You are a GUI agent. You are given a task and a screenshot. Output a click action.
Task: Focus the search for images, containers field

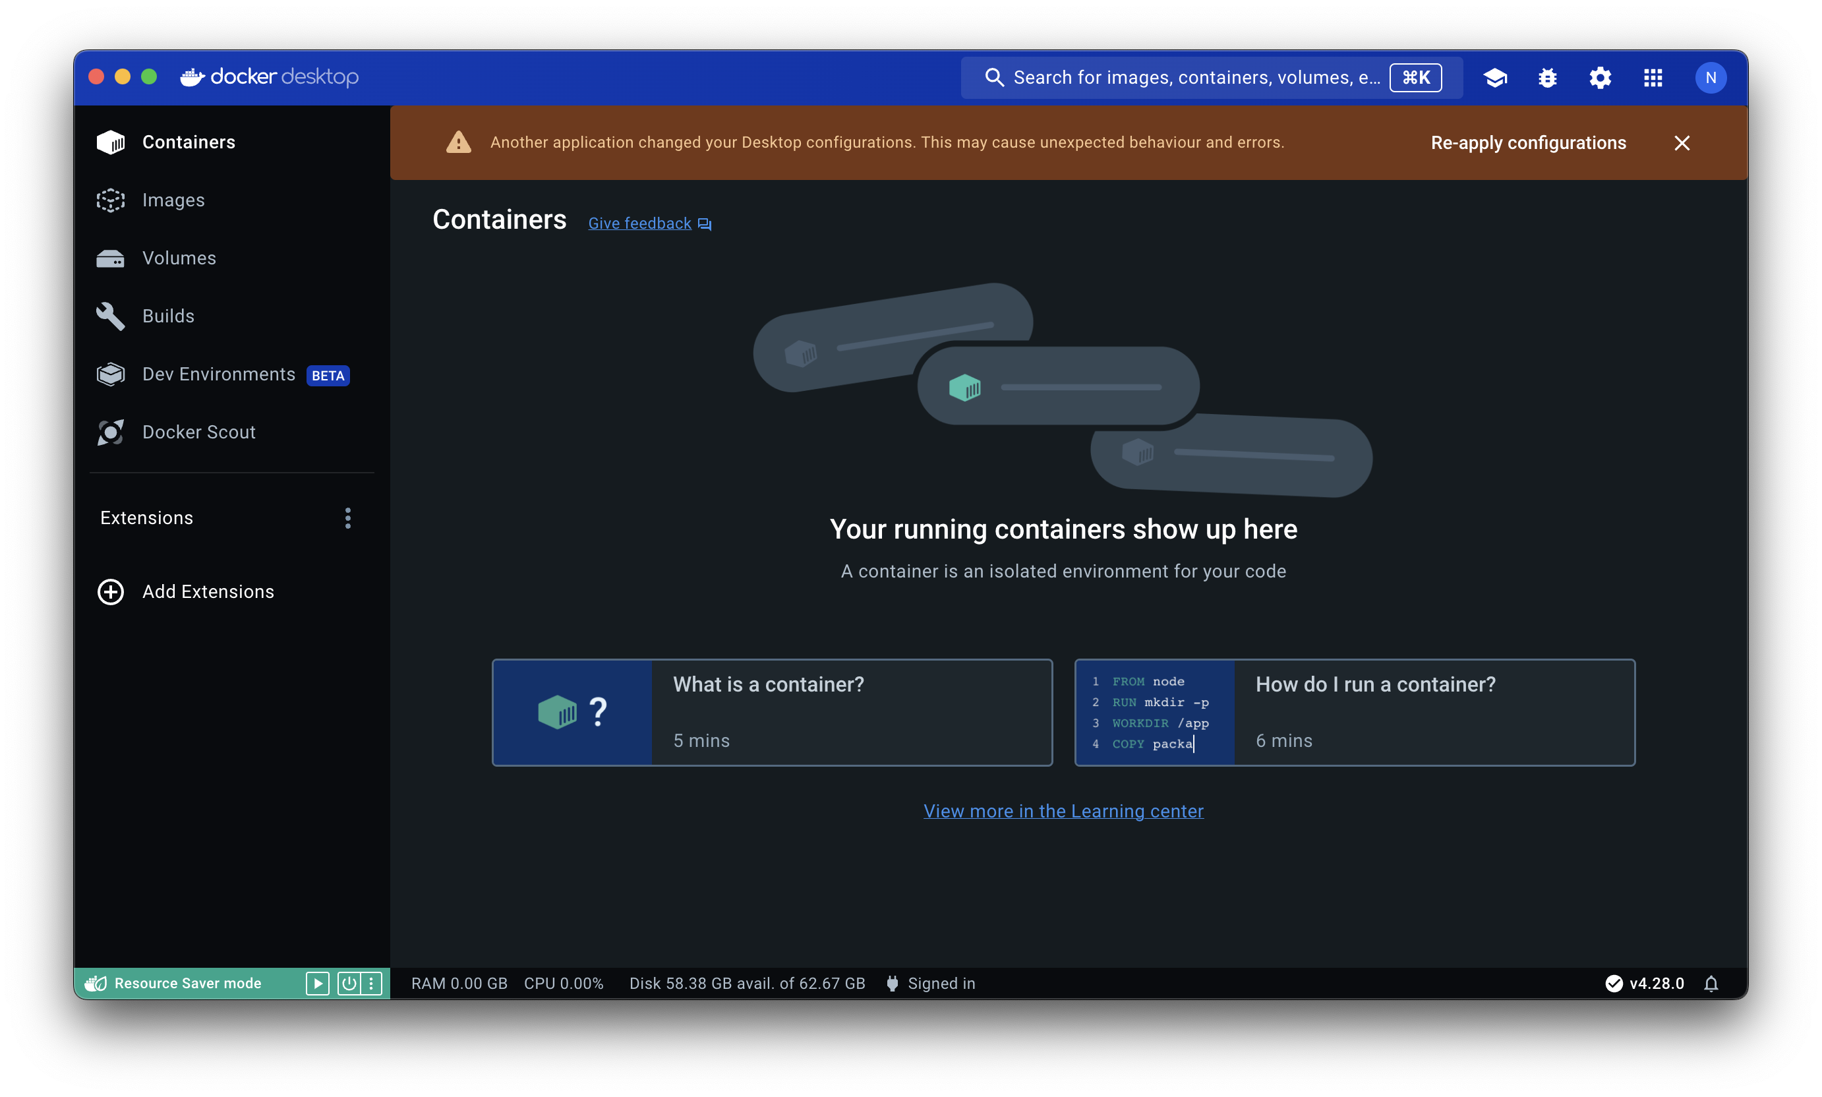point(1211,78)
